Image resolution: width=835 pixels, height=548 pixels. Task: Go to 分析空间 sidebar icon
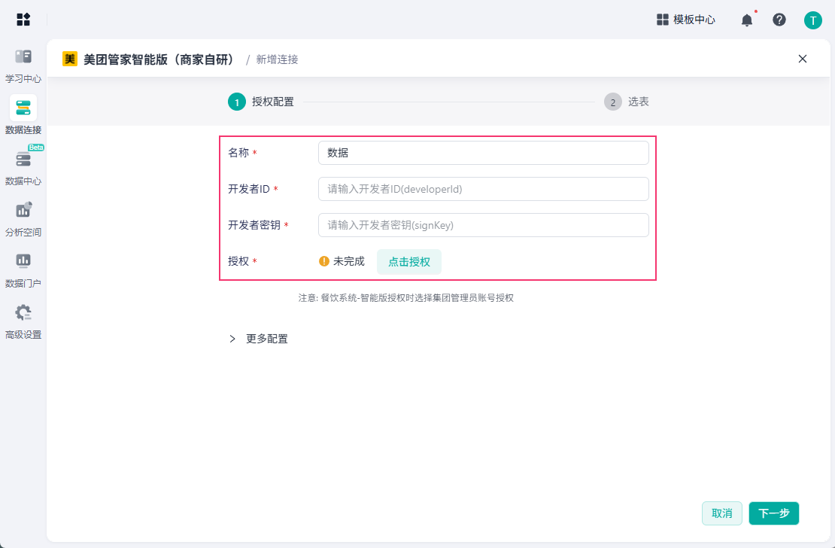[x=23, y=211]
